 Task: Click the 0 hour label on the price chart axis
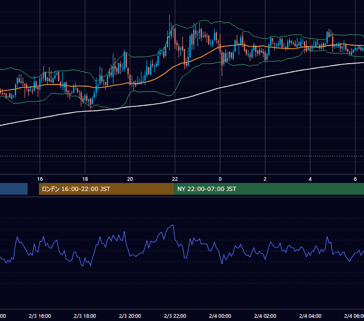click(x=220, y=179)
